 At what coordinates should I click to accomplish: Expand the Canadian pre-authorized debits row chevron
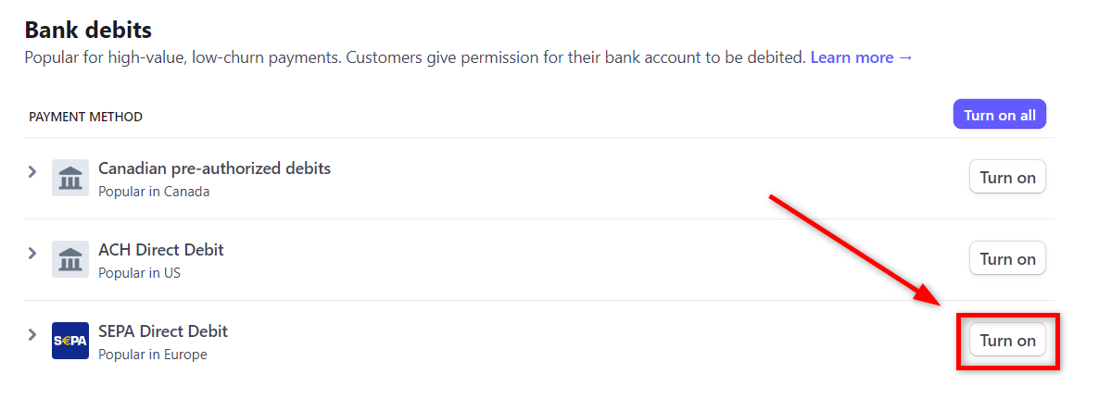32,171
